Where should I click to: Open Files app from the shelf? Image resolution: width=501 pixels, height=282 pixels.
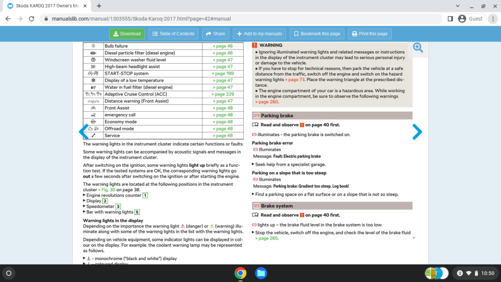tap(261, 273)
